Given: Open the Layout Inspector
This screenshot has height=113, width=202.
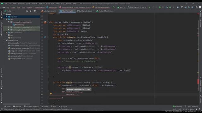Looking at the screenshot, I should (x=191, y=107).
